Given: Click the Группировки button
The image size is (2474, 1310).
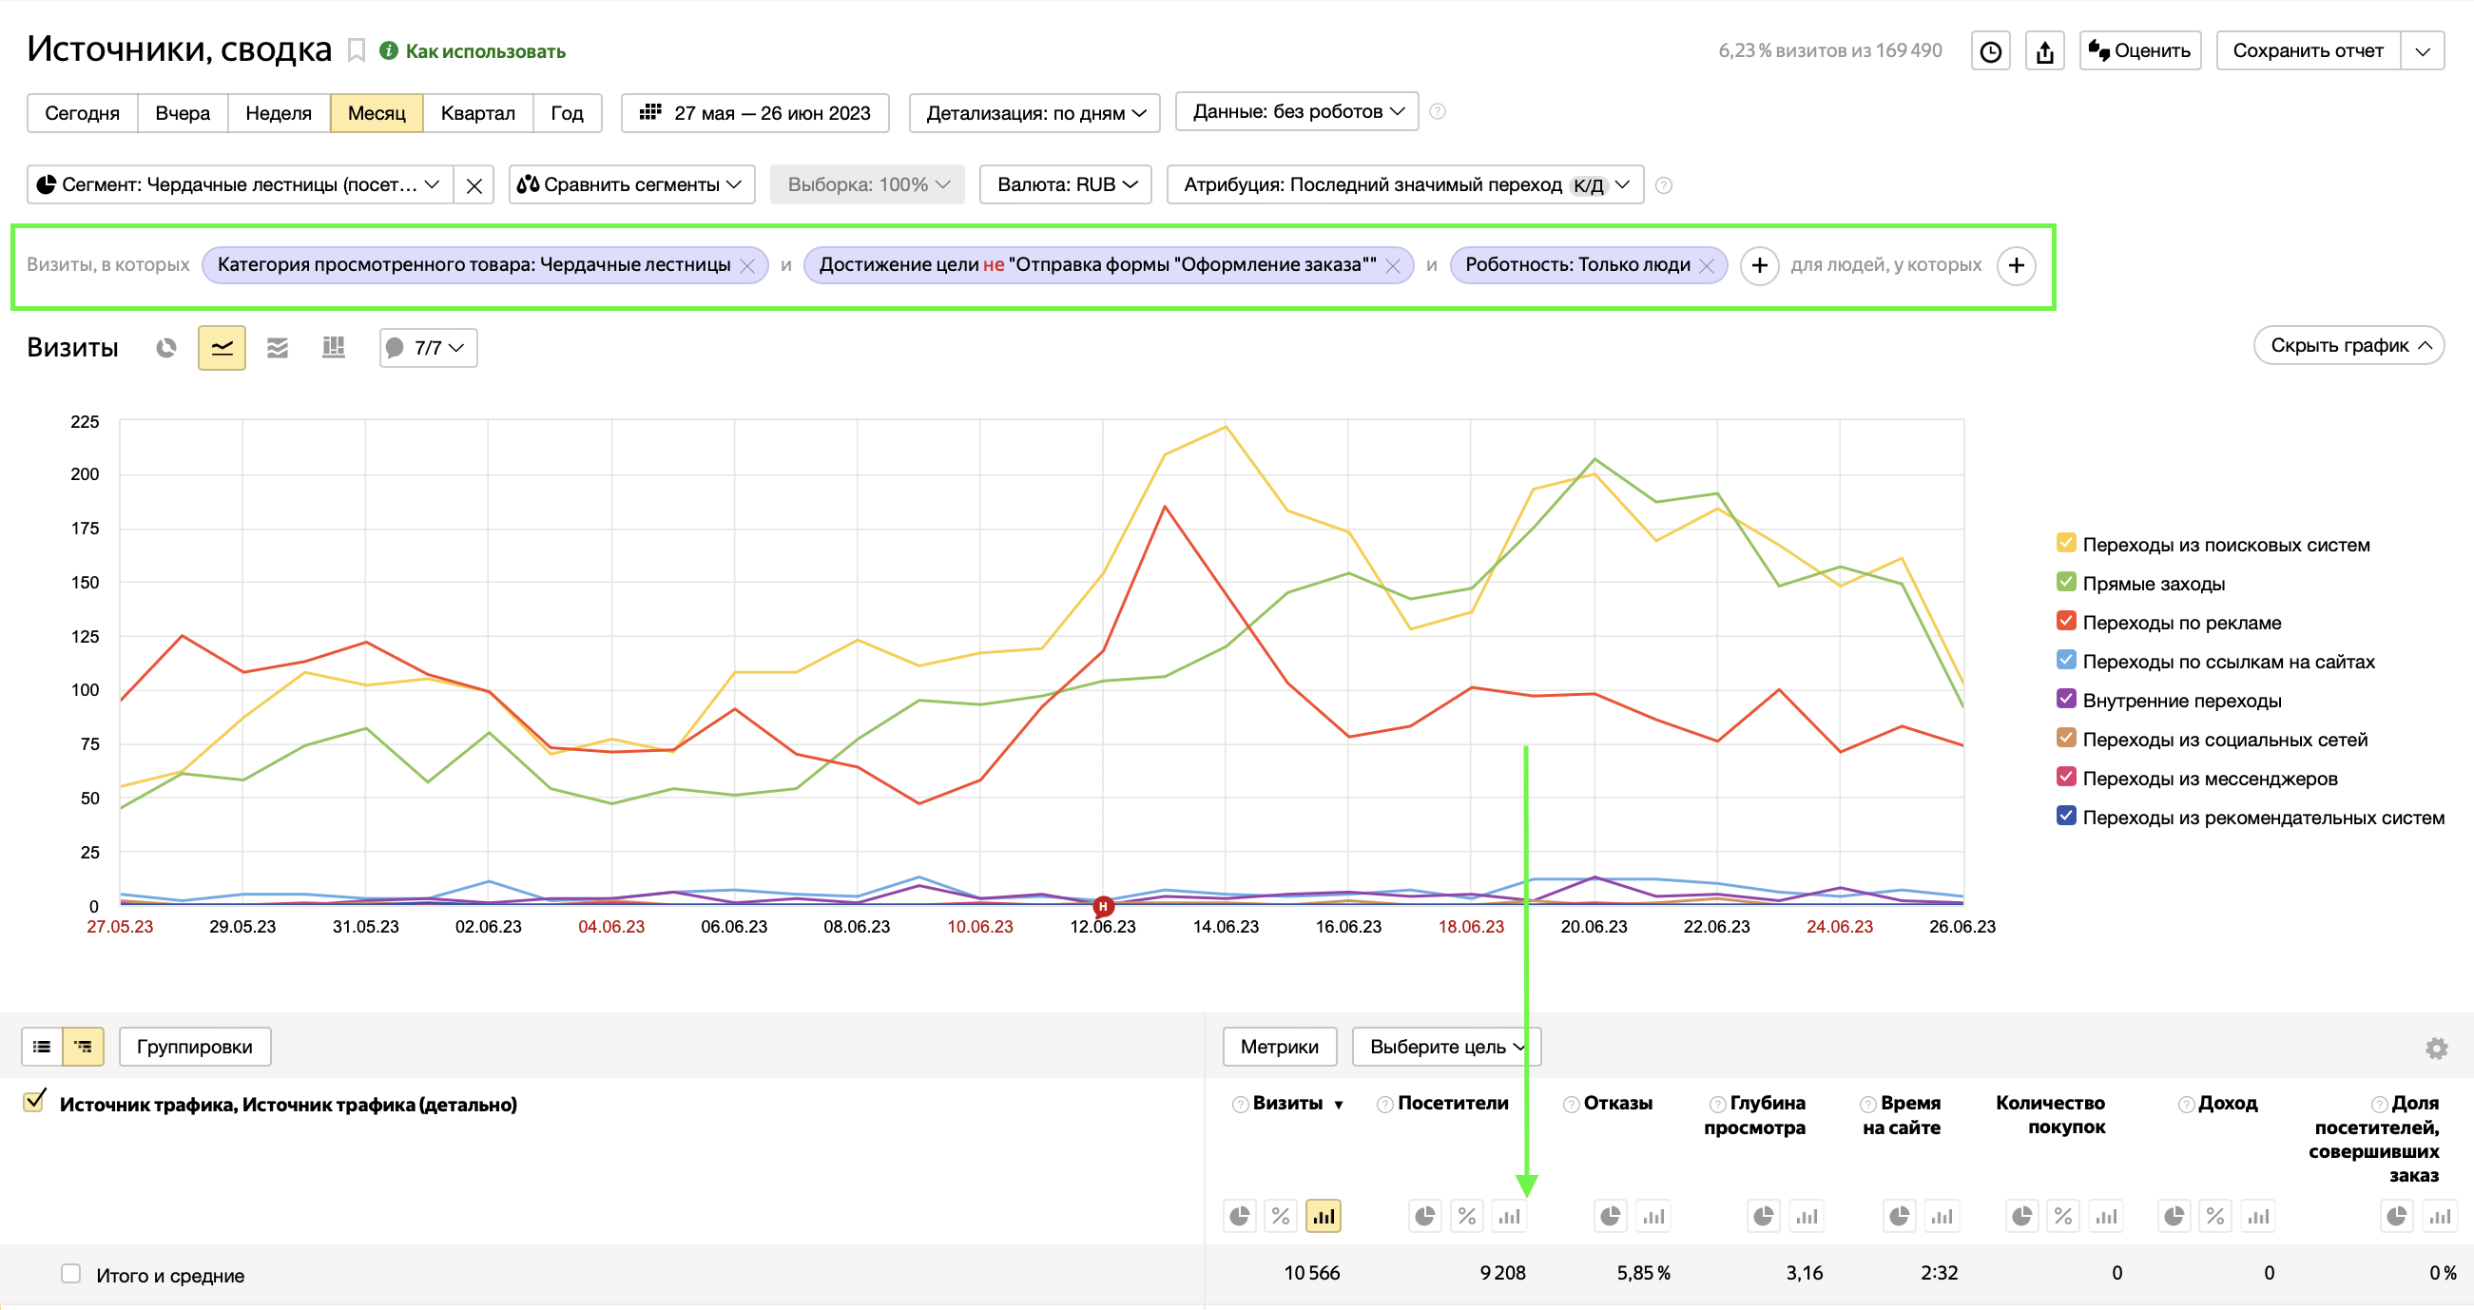Looking at the screenshot, I should click(194, 1047).
